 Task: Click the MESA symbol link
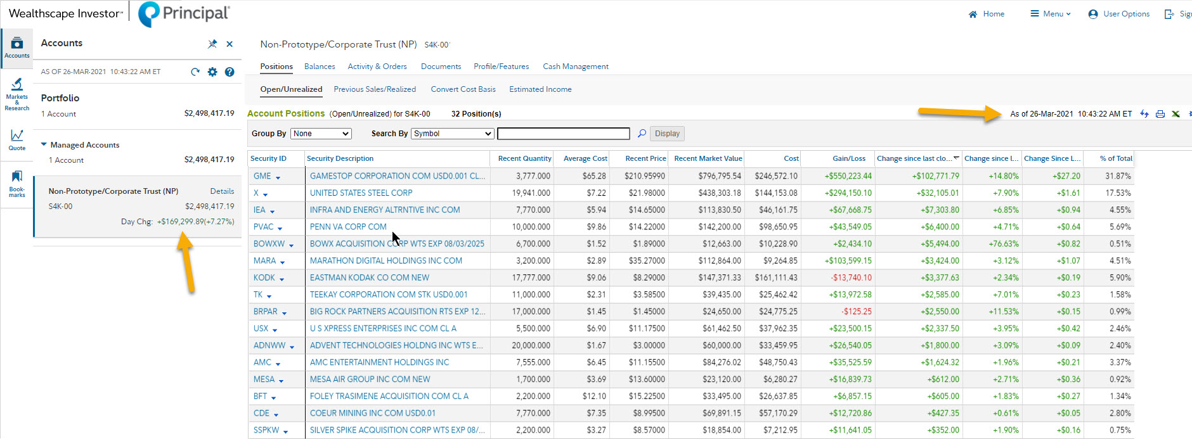coord(264,379)
